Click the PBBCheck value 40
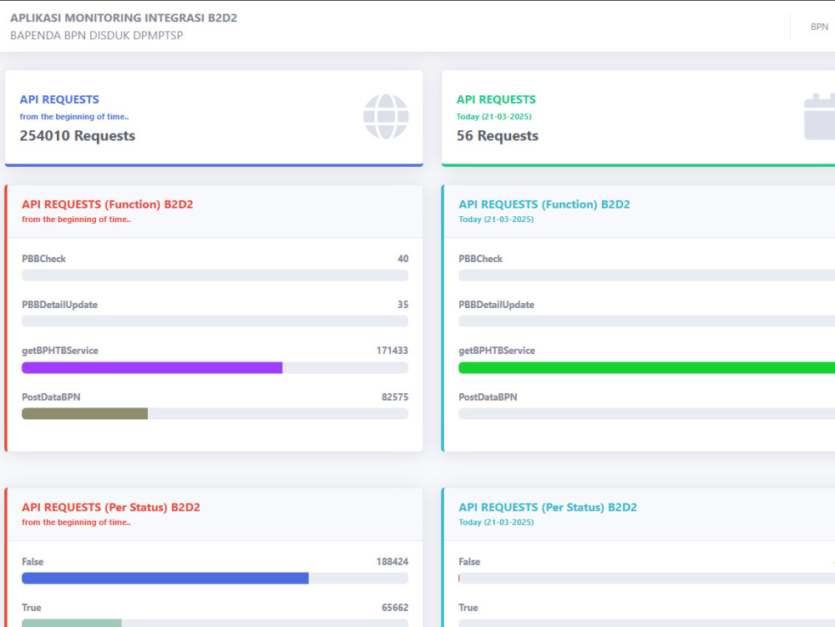The height and width of the screenshot is (627, 835). (403, 259)
